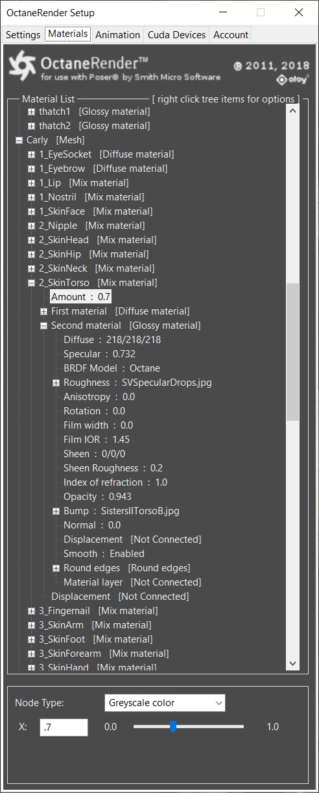Image resolution: width=319 pixels, height=793 pixels.
Task: Open the Node Type dropdown
Action: pyautogui.click(x=165, y=702)
